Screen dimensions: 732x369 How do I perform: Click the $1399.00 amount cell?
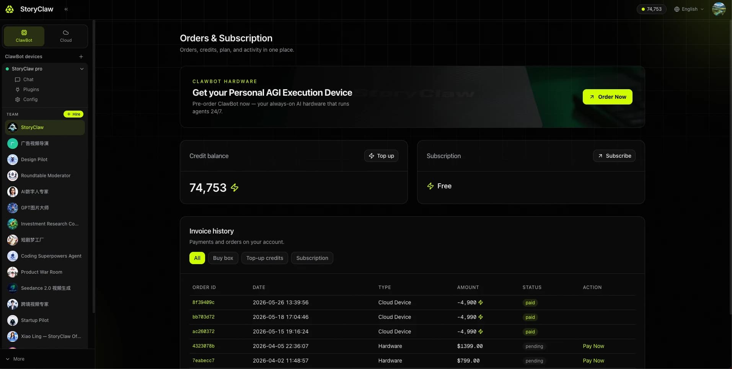coord(470,346)
